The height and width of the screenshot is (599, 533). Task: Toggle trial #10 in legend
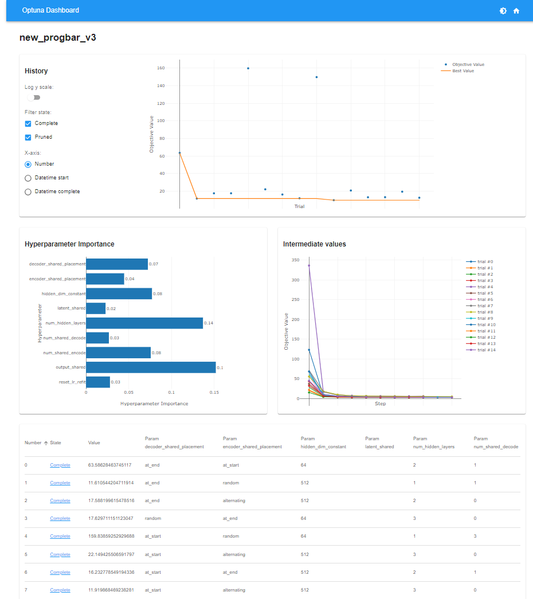pyautogui.click(x=481, y=324)
